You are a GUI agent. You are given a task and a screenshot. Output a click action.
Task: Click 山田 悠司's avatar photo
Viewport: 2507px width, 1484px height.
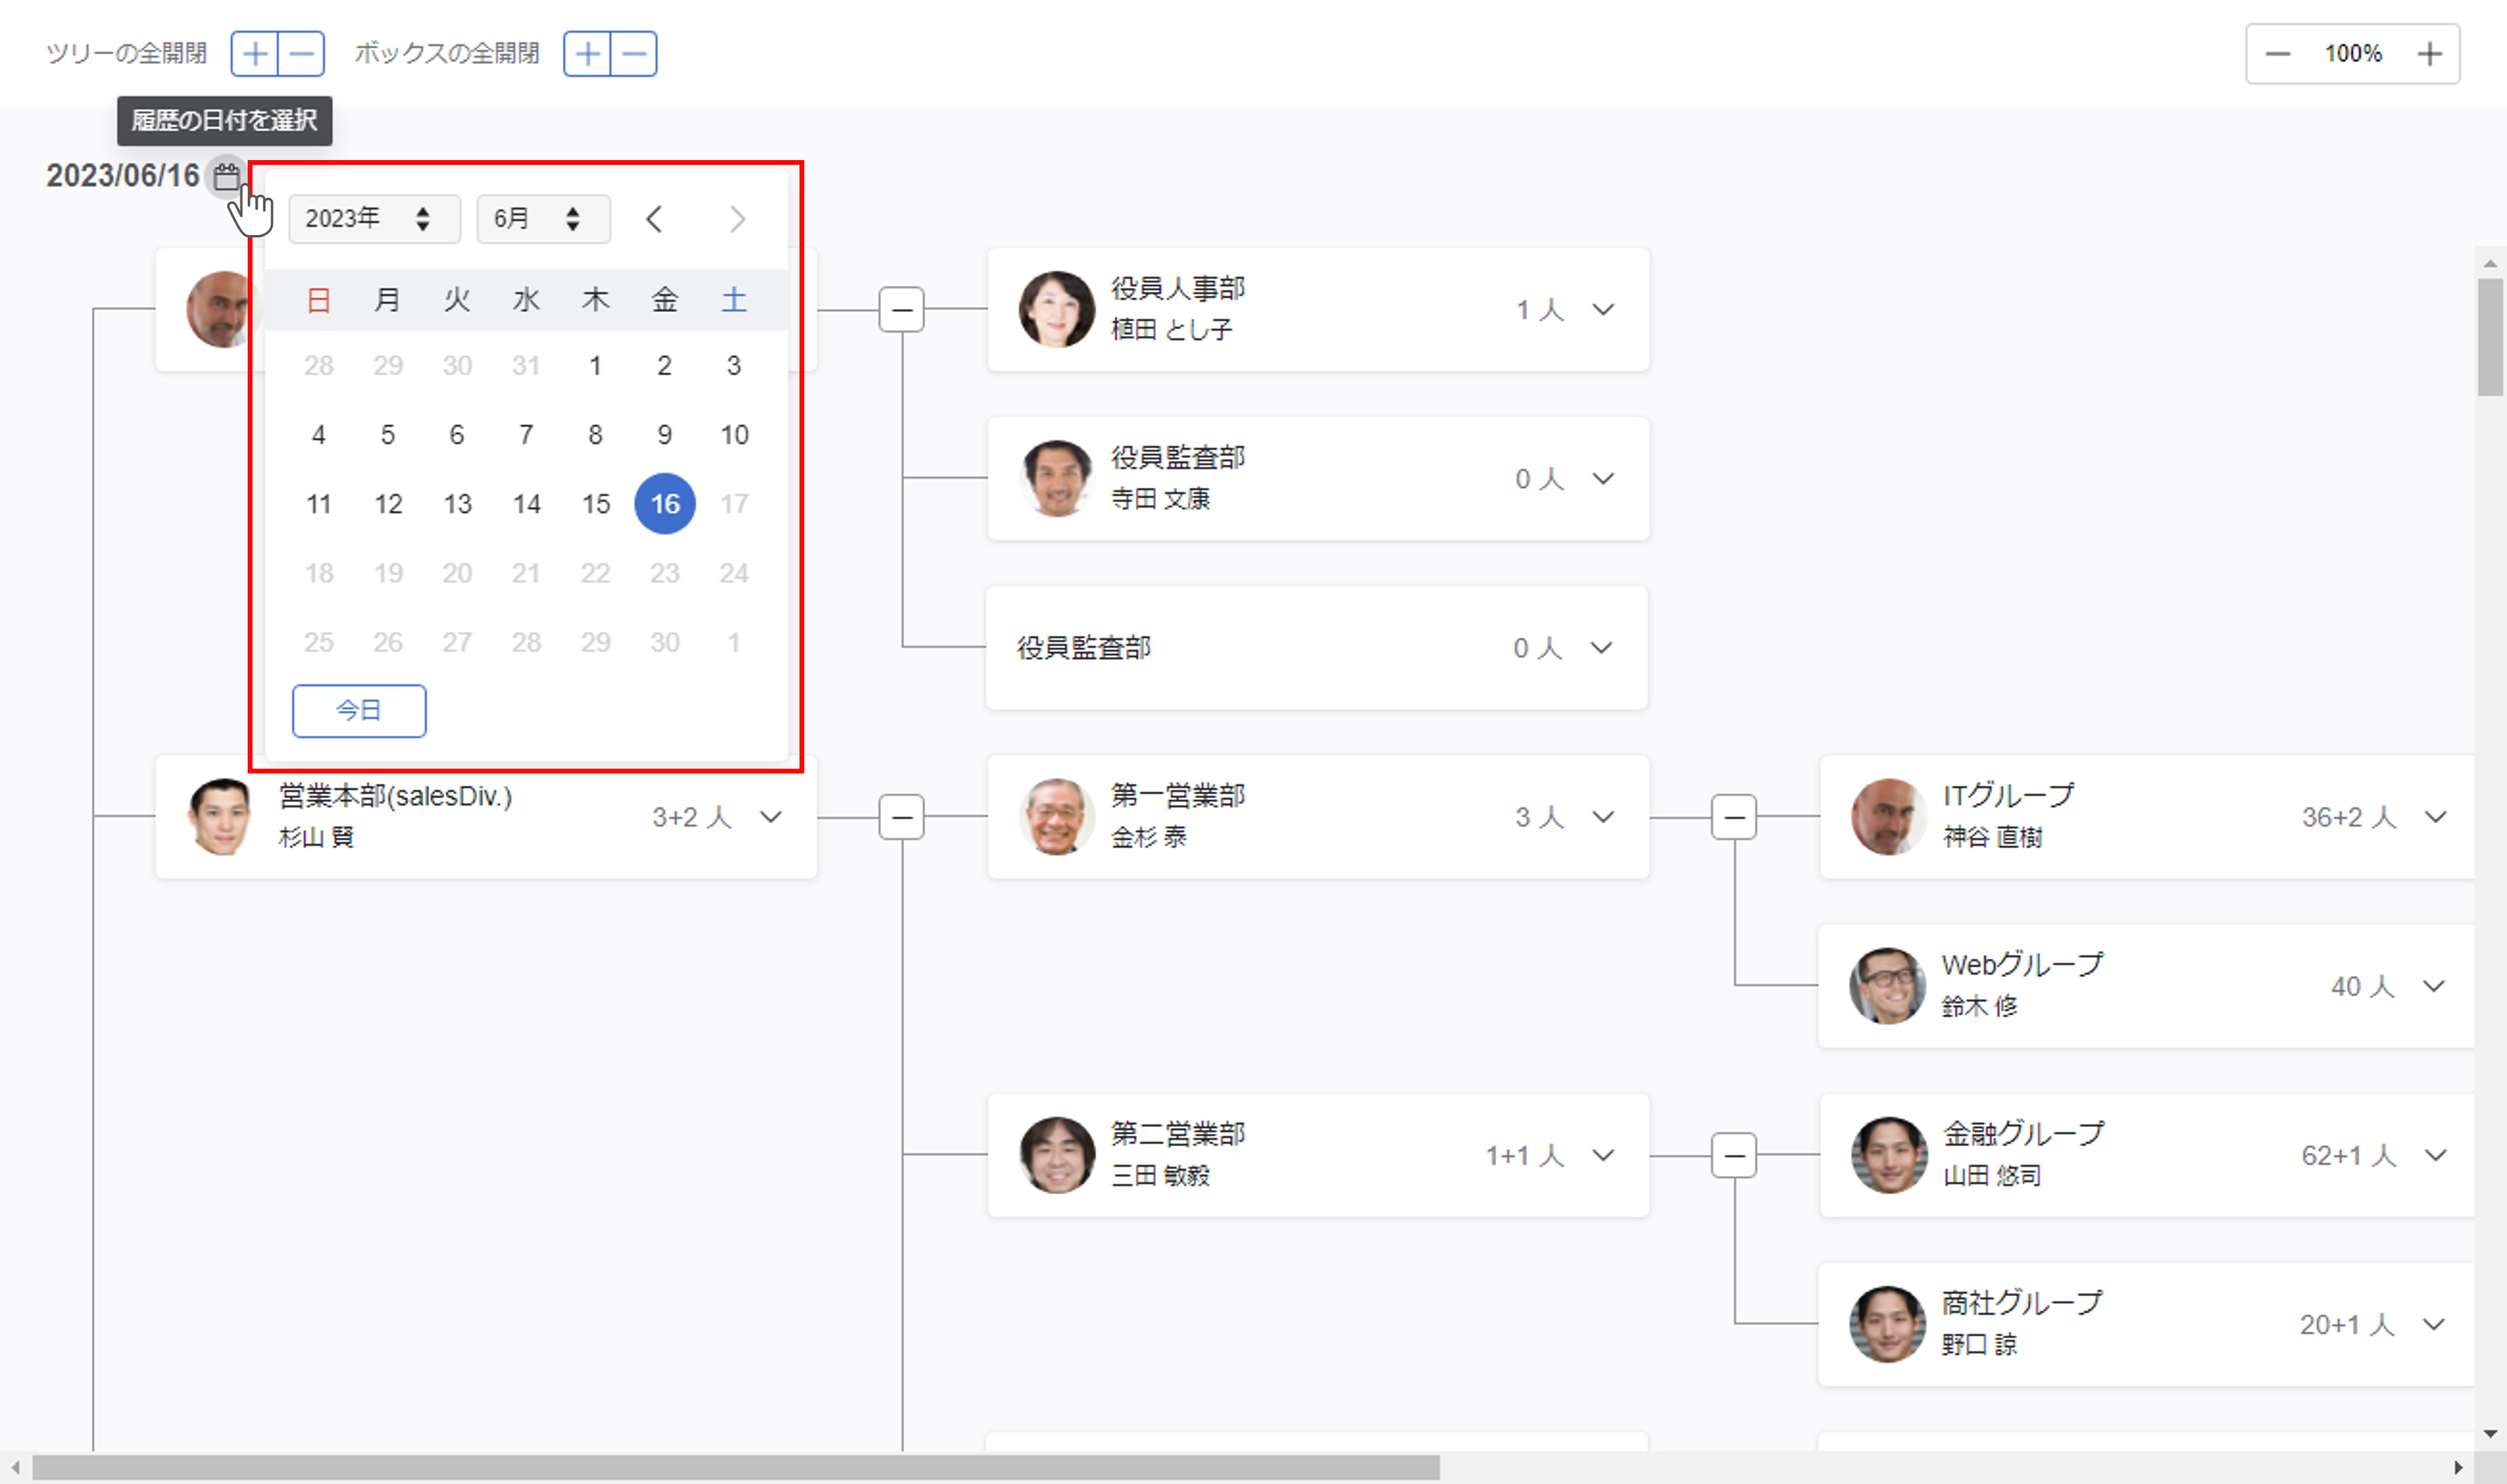[1889, 1155]
